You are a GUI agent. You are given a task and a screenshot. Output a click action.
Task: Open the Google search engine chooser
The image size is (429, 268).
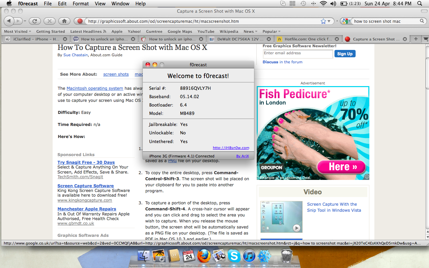click(x=346, y=21)
